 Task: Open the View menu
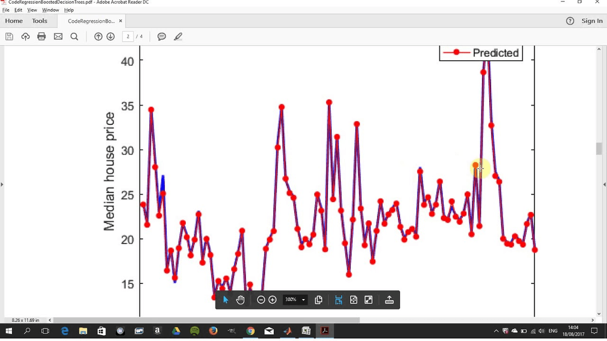tap(32, 10)
